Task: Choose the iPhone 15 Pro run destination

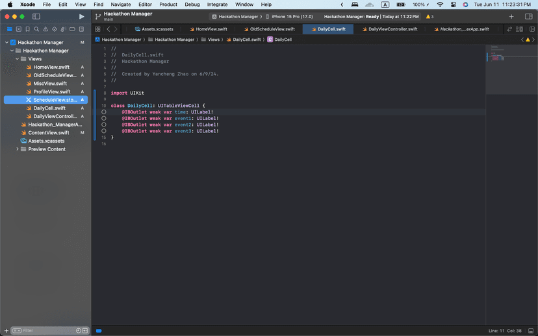Action: [x=291, y=16]
